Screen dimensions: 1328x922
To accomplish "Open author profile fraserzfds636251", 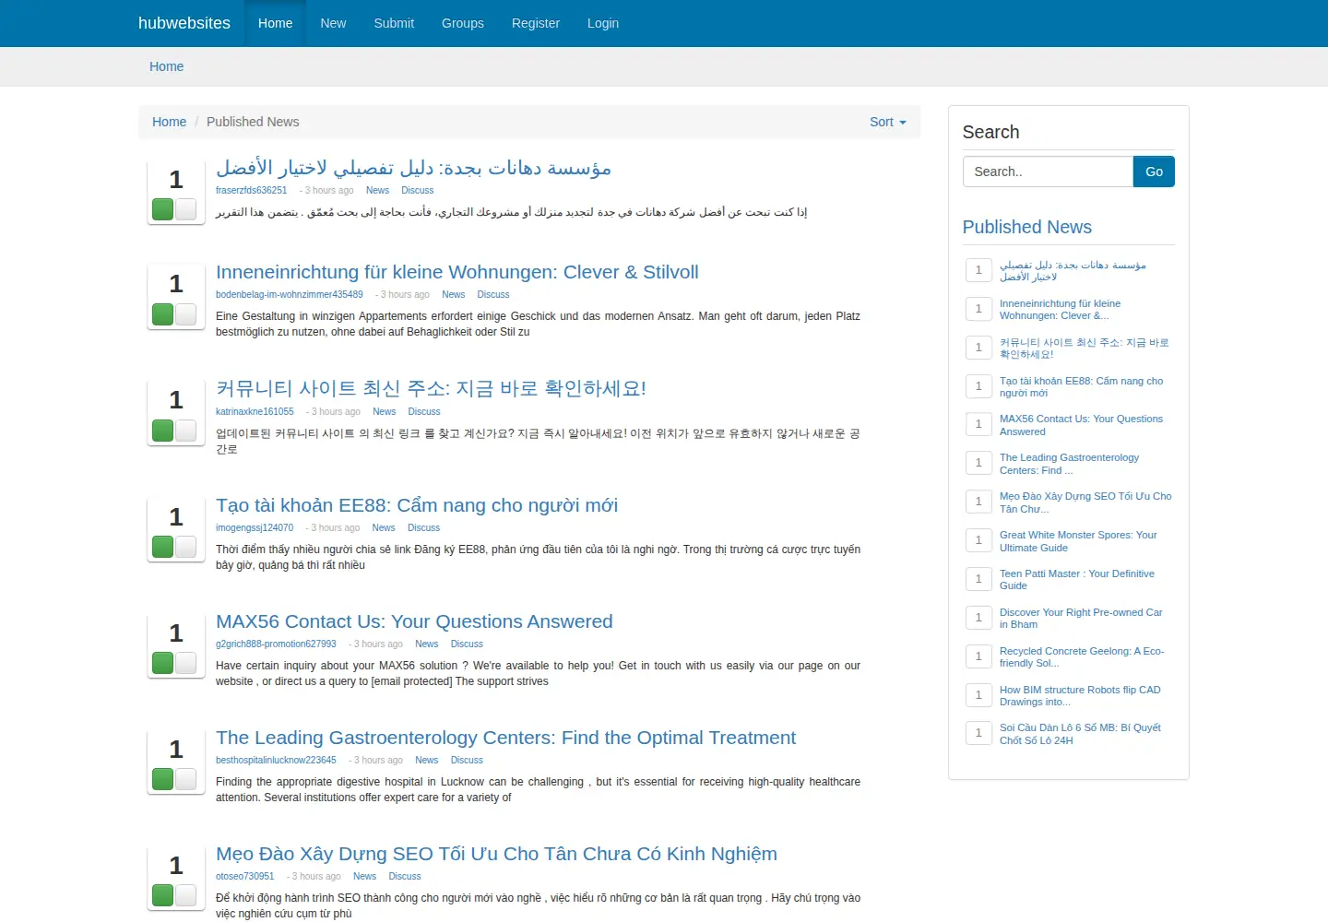I will click(x=252, y=191).
